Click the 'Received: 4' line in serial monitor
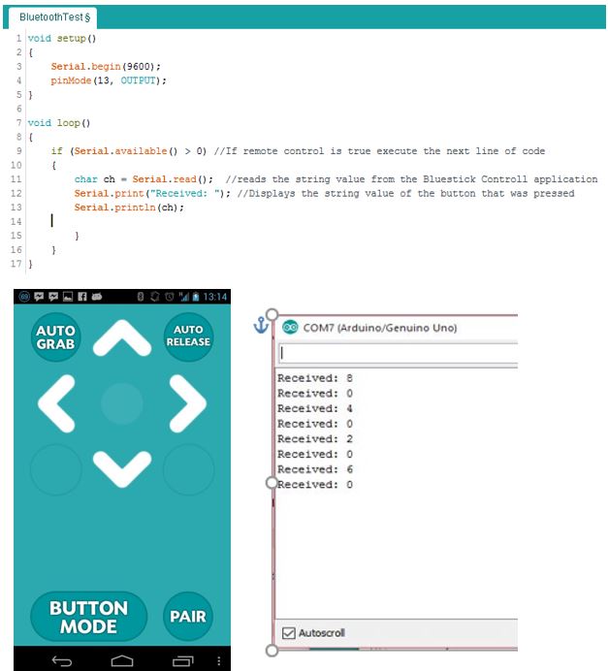The image size is (608, 671). (315, 408)
